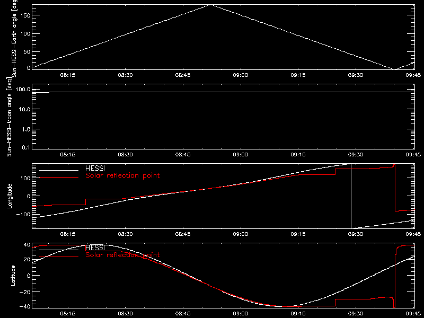The height and width of the screenshot is (318, 424).
Task: Click 08:30 time label under Latitude plot
Action: tap(125, 314)
